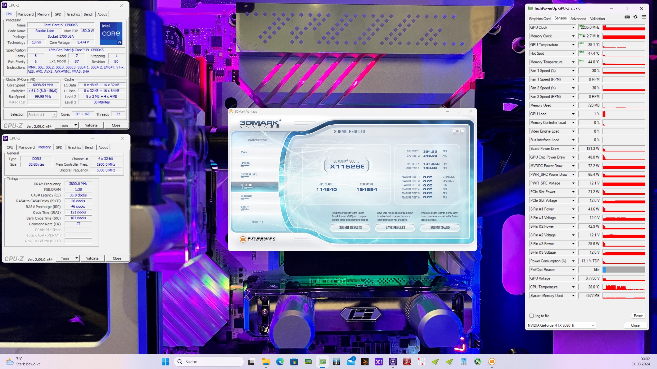Launch Microsoft Edge from the taskbar

(x=280, y=362)
